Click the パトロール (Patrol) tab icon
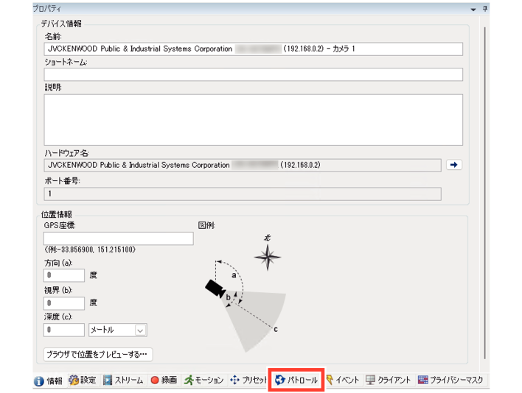This screenshot has height=393, width=522. coord(280,380)
